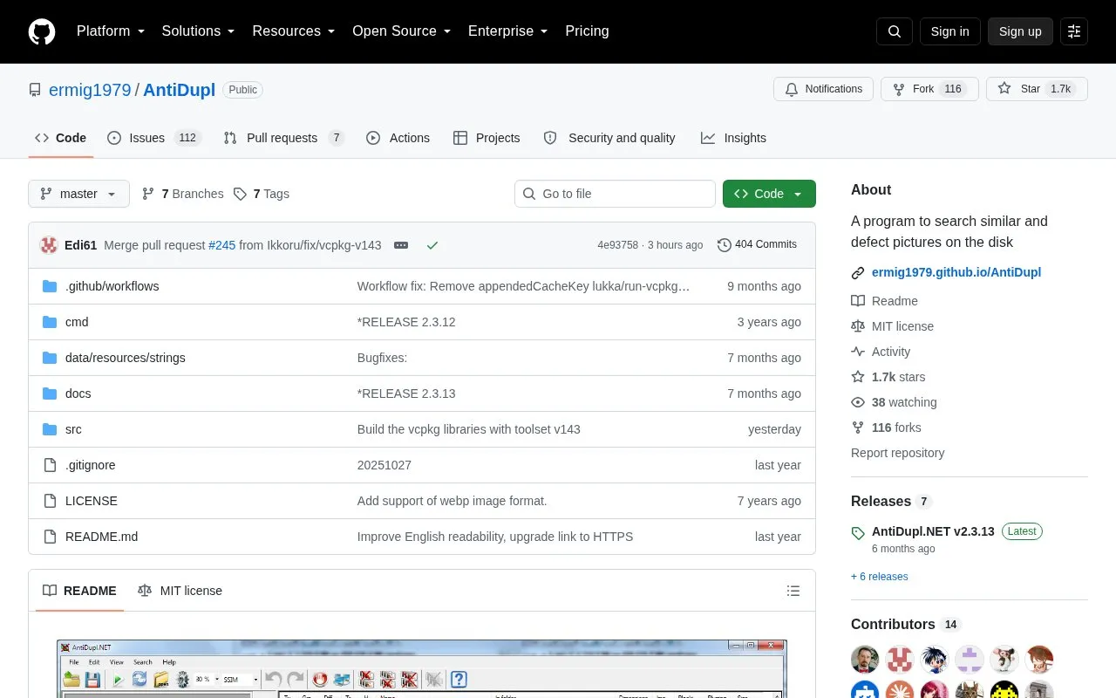Screen dimensions: 1116x698
Task: Open the Pricing link
Action: pyautogui.click(x=587, y=31)
